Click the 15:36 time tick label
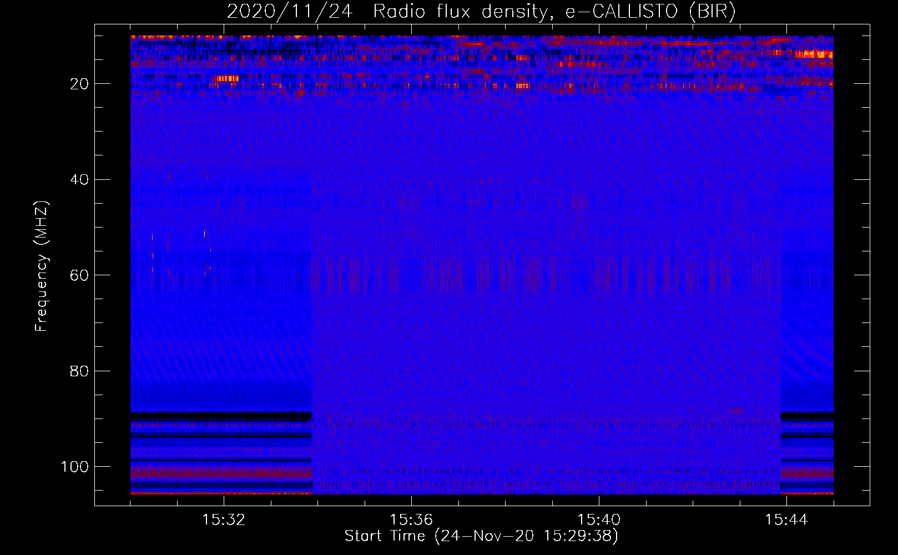Image resolution: width=898 pixels, height=555 pixels. (x=411, y=520)
